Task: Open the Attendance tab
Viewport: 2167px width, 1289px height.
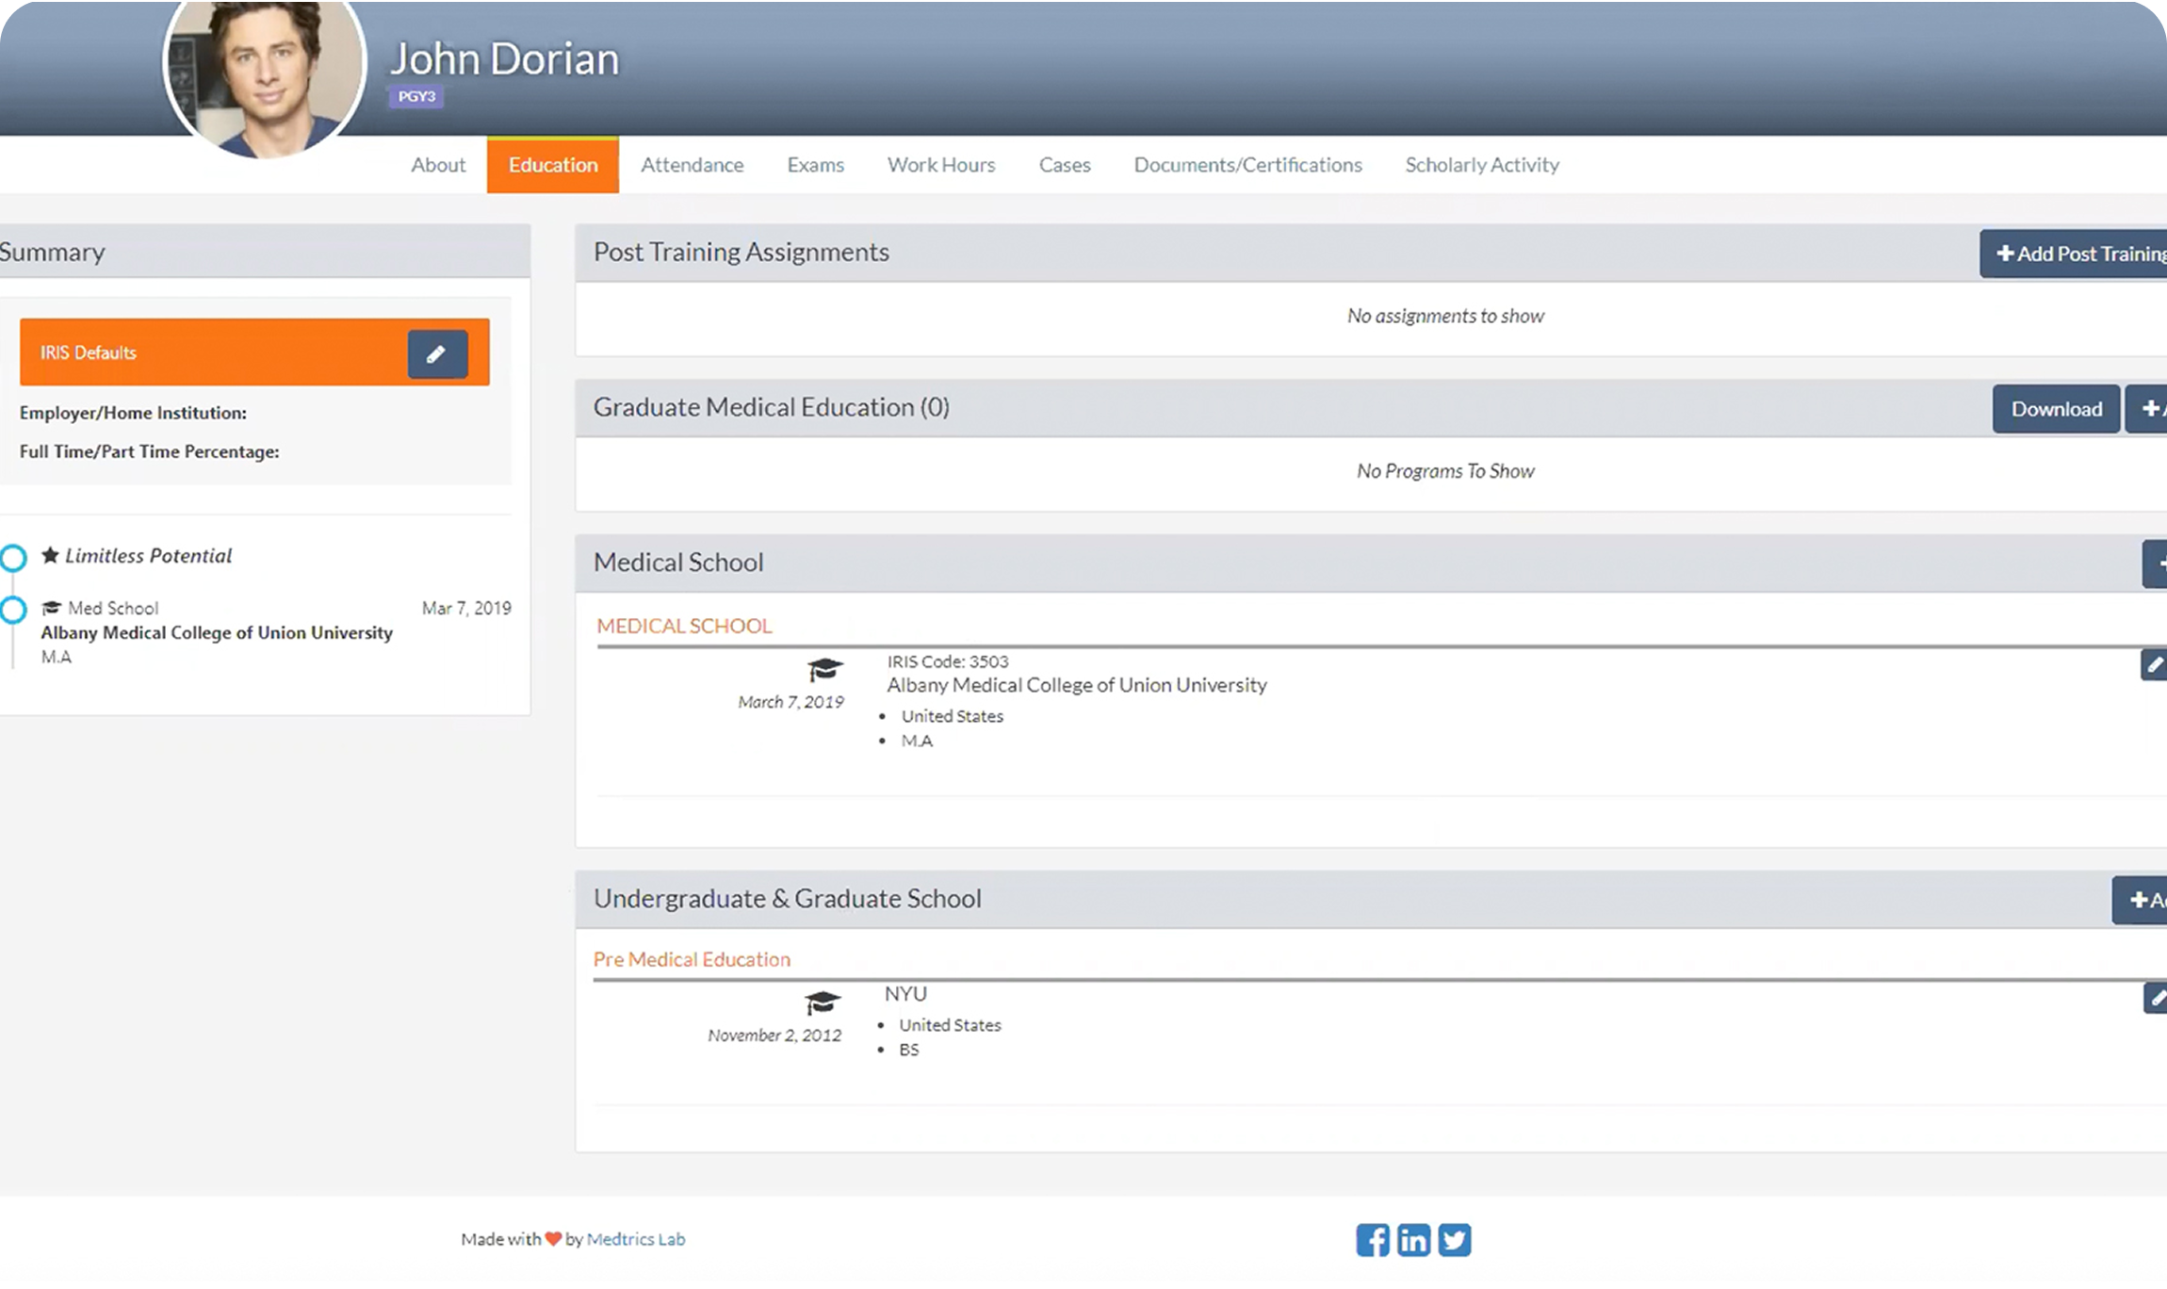Action: click(692, 165)
